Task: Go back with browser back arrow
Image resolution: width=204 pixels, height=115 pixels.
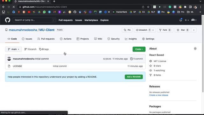Action: [4, 7]
